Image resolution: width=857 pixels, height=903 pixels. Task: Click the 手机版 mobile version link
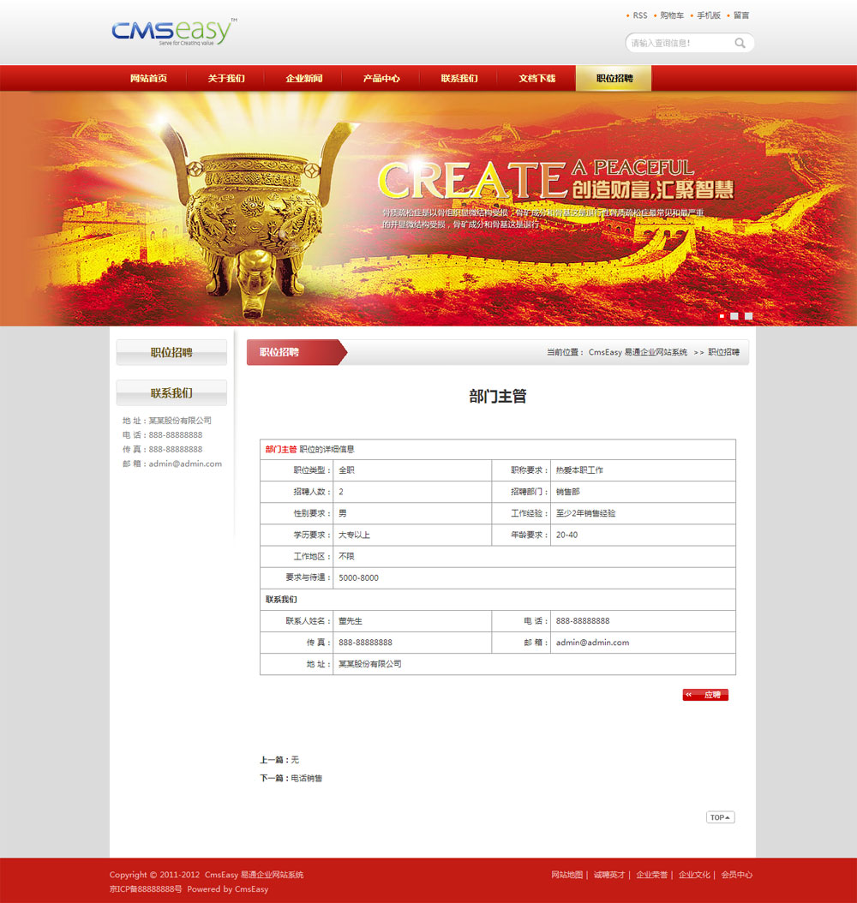click(x=709, y=15)
